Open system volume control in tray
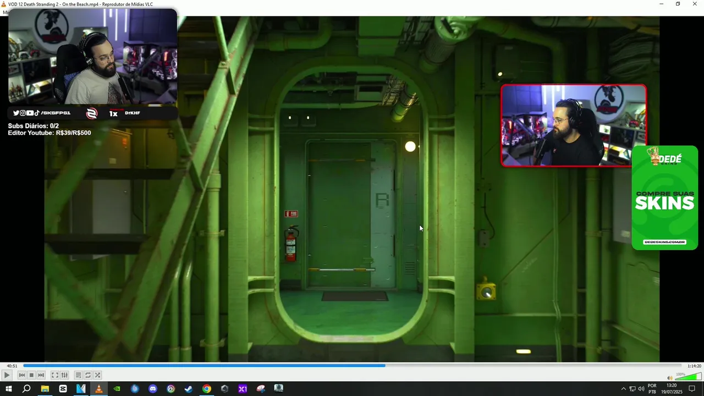The height and width of the screenshot is (396, 704). (641, 389)
